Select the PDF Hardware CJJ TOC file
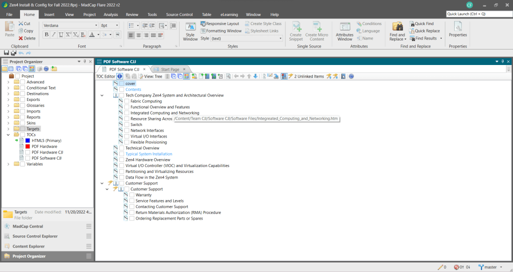Image resolution: width=513 pixels, height=272 pixels. tap(47, 152)
